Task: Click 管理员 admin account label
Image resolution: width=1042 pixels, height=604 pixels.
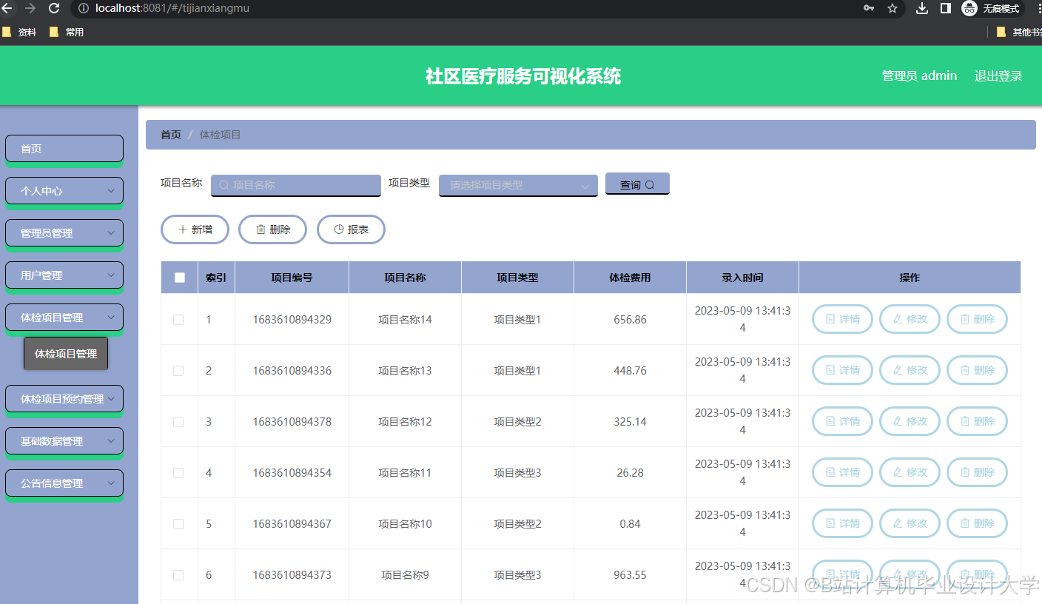Action: click(919, 75)
